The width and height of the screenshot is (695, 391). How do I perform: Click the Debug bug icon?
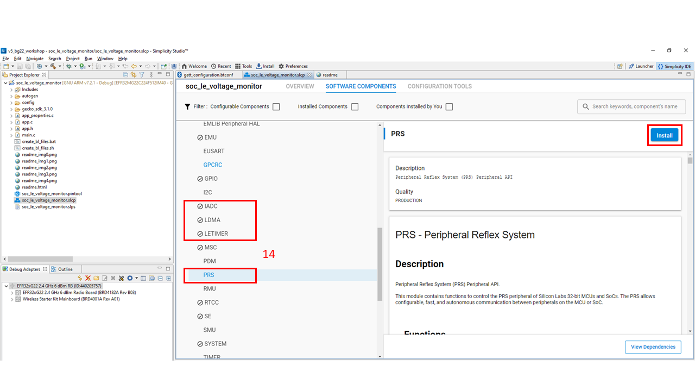click(x=68, y=66)
